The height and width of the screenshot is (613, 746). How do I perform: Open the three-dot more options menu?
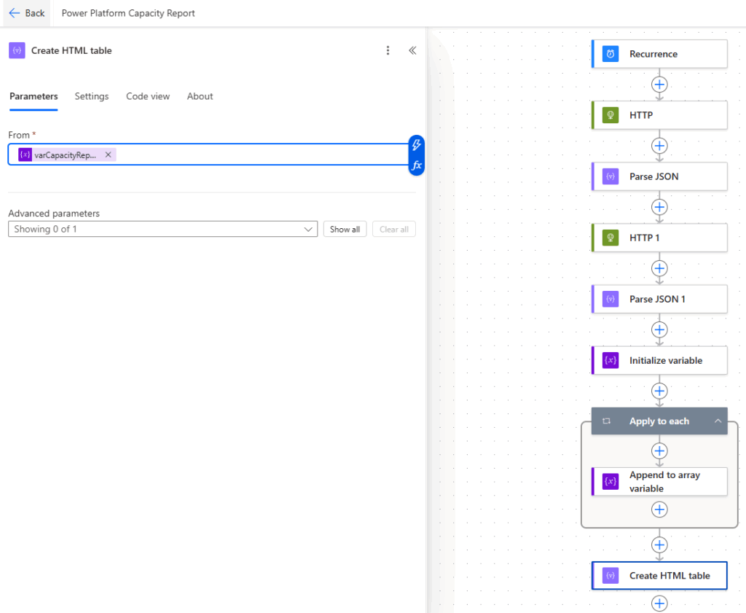click(x=388, y=50)
